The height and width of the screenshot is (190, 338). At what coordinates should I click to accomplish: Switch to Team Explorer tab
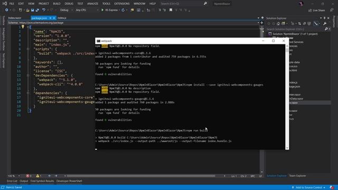point(297,176)
